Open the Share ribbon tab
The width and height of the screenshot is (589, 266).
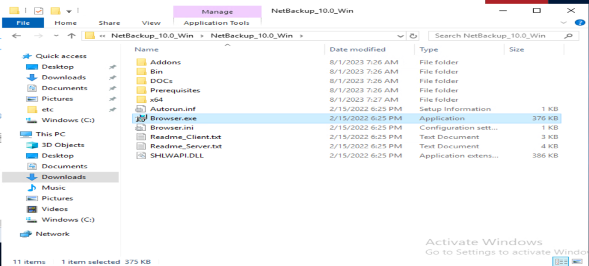point(109,23)
